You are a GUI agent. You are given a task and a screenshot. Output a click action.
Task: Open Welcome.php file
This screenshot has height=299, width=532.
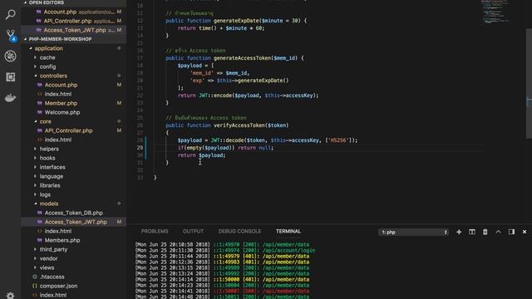point(74,112)
